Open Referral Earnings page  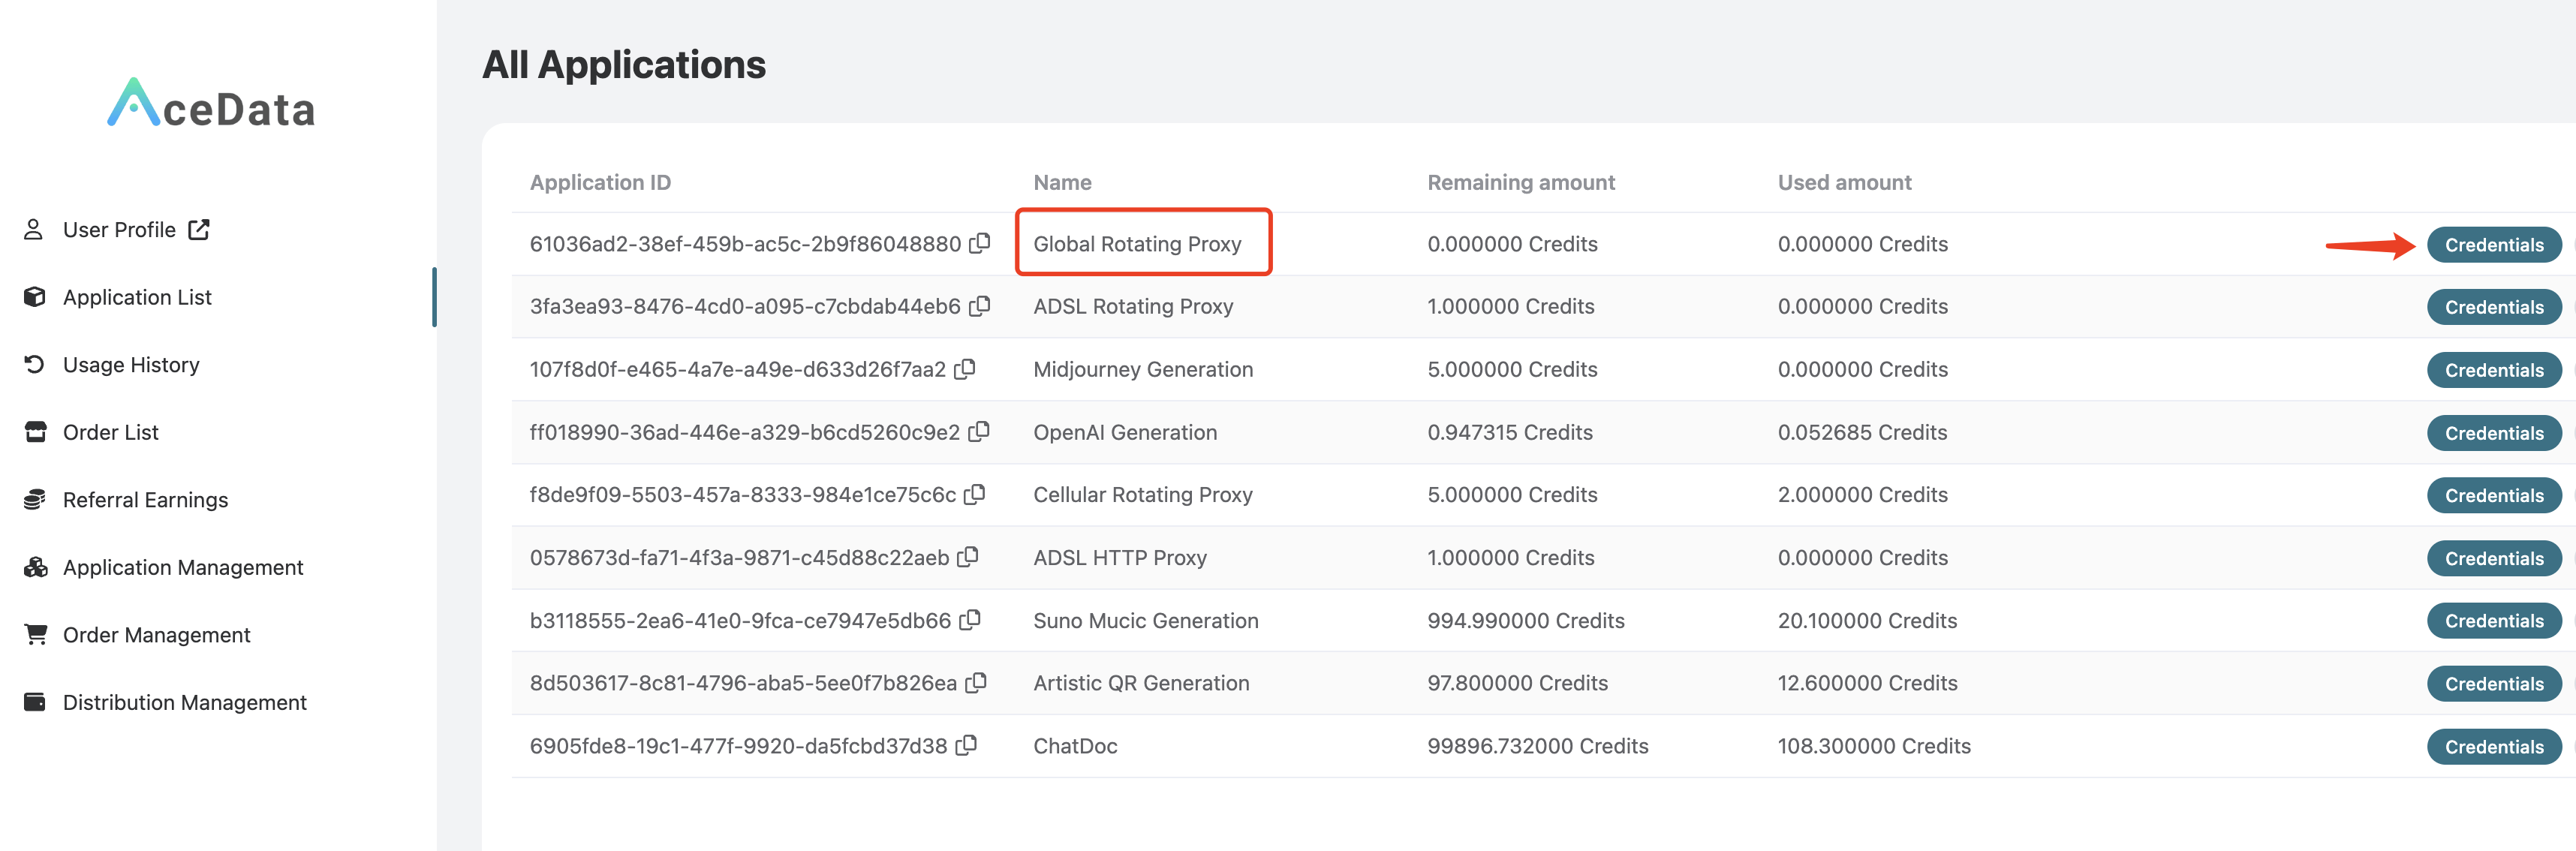pyautogui.click(x=145, y=499)
